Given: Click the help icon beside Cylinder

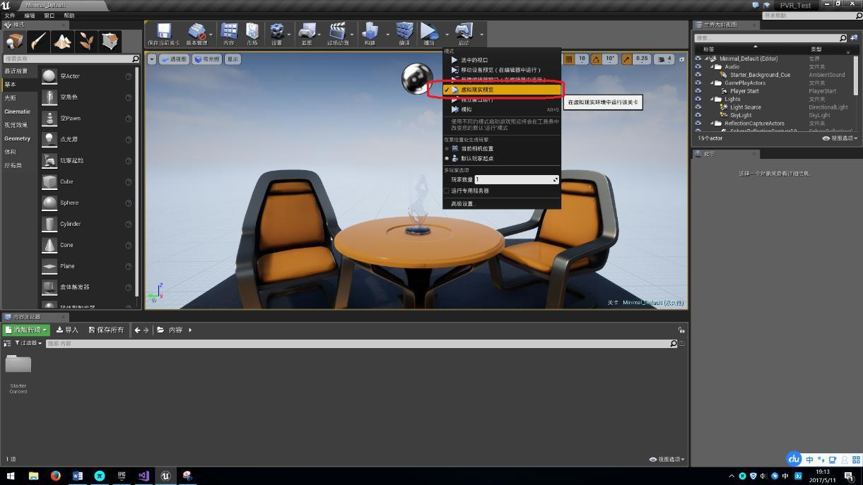Looking at the screenshot, I should coord(129,224).
